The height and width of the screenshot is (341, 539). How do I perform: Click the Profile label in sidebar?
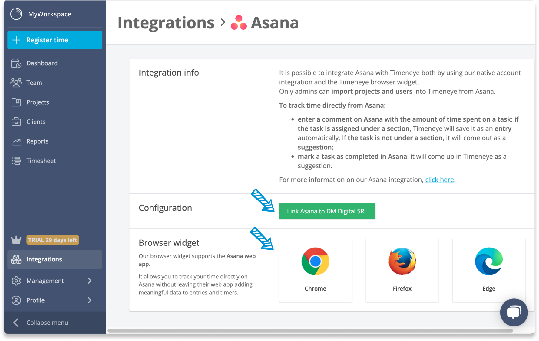point(35,300)
